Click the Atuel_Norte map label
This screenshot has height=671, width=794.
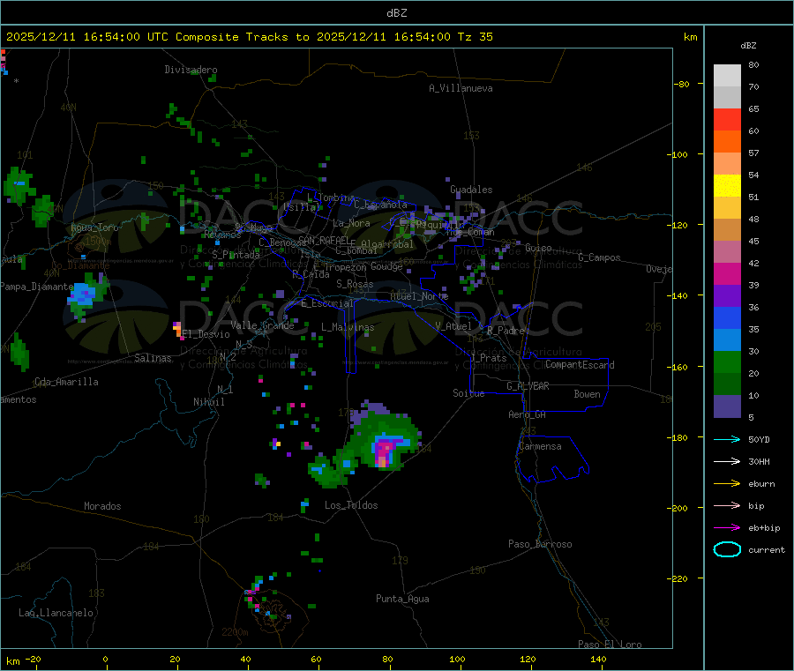(419, 296)
